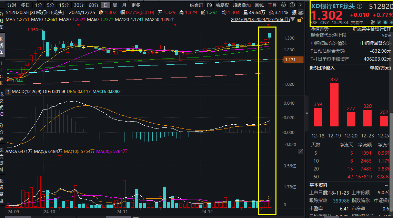Click the info icon beside XD银行ETF龙头
This screenshot has width=393, height=218.
pos(360,6)
